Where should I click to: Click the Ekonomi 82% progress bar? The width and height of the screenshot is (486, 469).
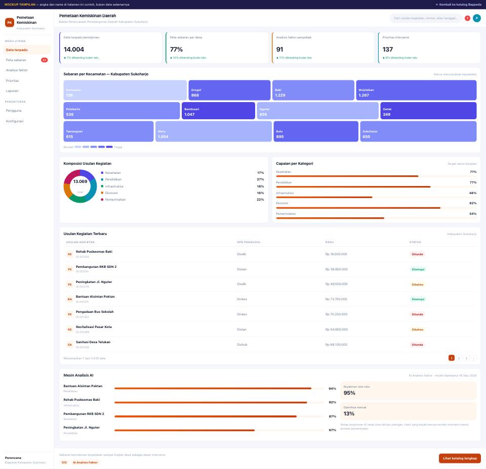376,208
